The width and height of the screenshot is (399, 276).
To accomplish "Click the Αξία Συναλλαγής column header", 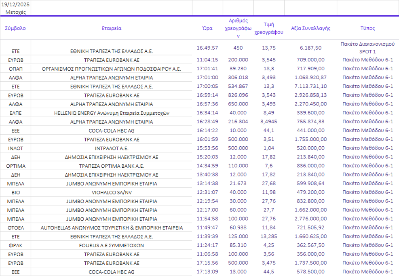I will click(x=310, y=28).
